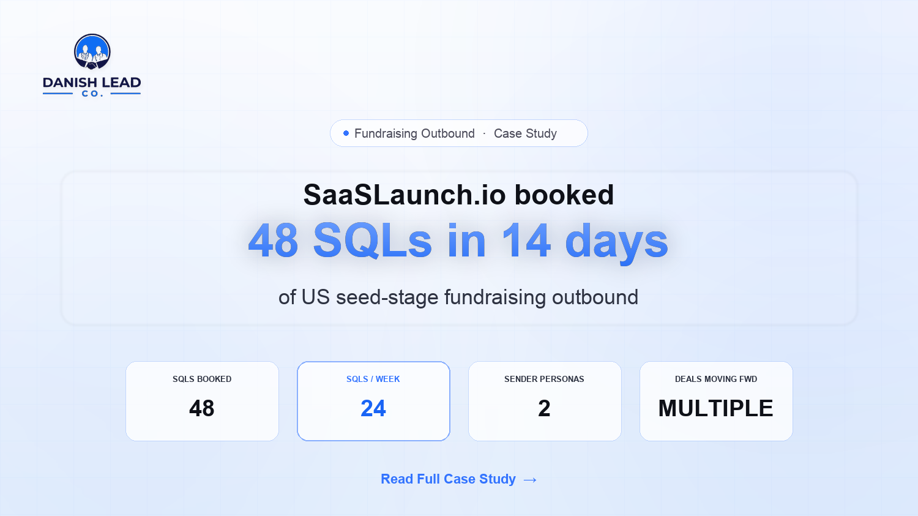The width and height of the screenshot is (918, 516).
Task: Select the Fundraising Outbound Case Study pill
Action: (459, 133)
